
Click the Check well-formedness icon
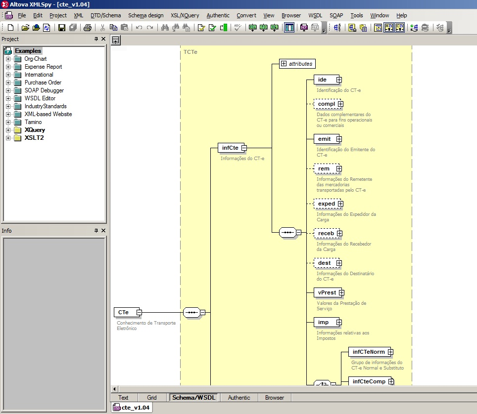(202, 28)
